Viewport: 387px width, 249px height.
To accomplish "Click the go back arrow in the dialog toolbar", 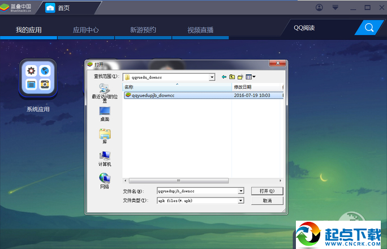I will pyautogui.click(x=224, y=77).
